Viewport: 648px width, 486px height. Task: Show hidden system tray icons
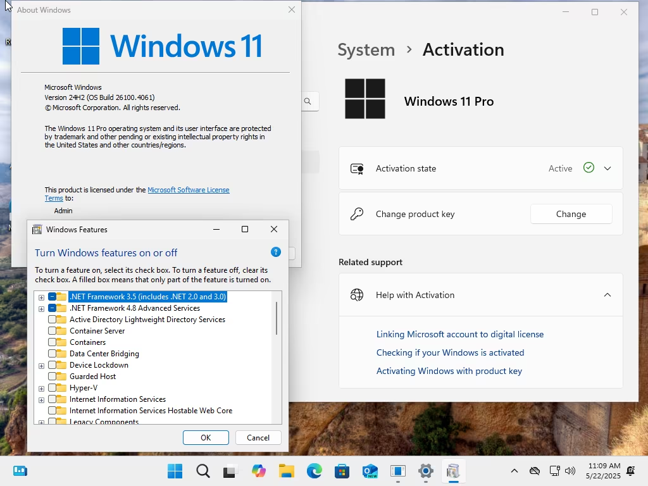click(514, 471)
